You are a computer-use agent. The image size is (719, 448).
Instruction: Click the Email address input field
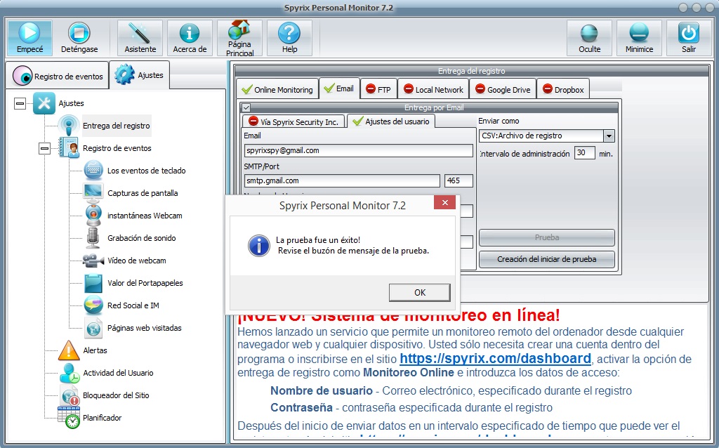tap(359, 150)
